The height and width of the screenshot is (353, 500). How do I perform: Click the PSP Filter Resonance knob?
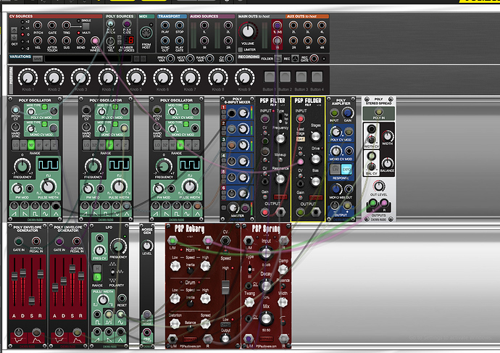[x=280, y=179]
